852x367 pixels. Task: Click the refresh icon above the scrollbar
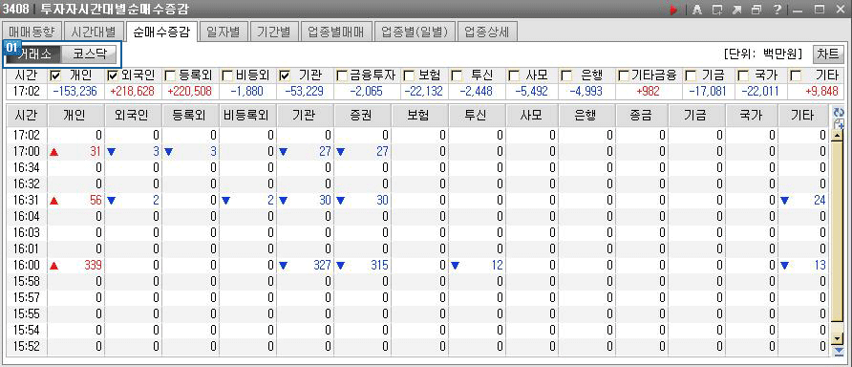tap(838, 112)
